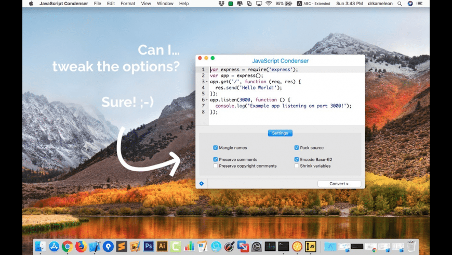This screenshot has height=255, width=452.
Task: Launch Illustrator from the dock
Action: pos(162,246)
